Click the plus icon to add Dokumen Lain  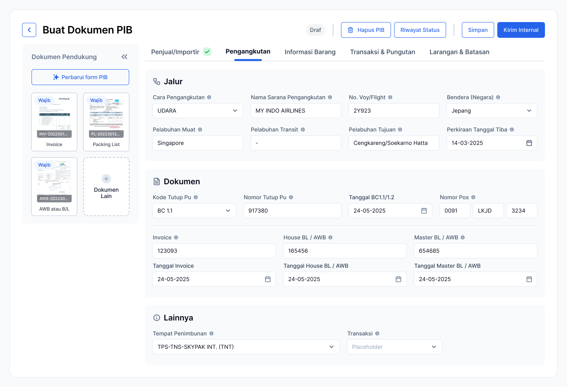click(x=106, y=179)
